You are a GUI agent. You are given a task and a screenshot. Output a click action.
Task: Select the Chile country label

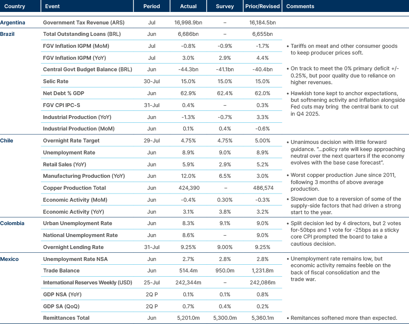tap(7, 140)
